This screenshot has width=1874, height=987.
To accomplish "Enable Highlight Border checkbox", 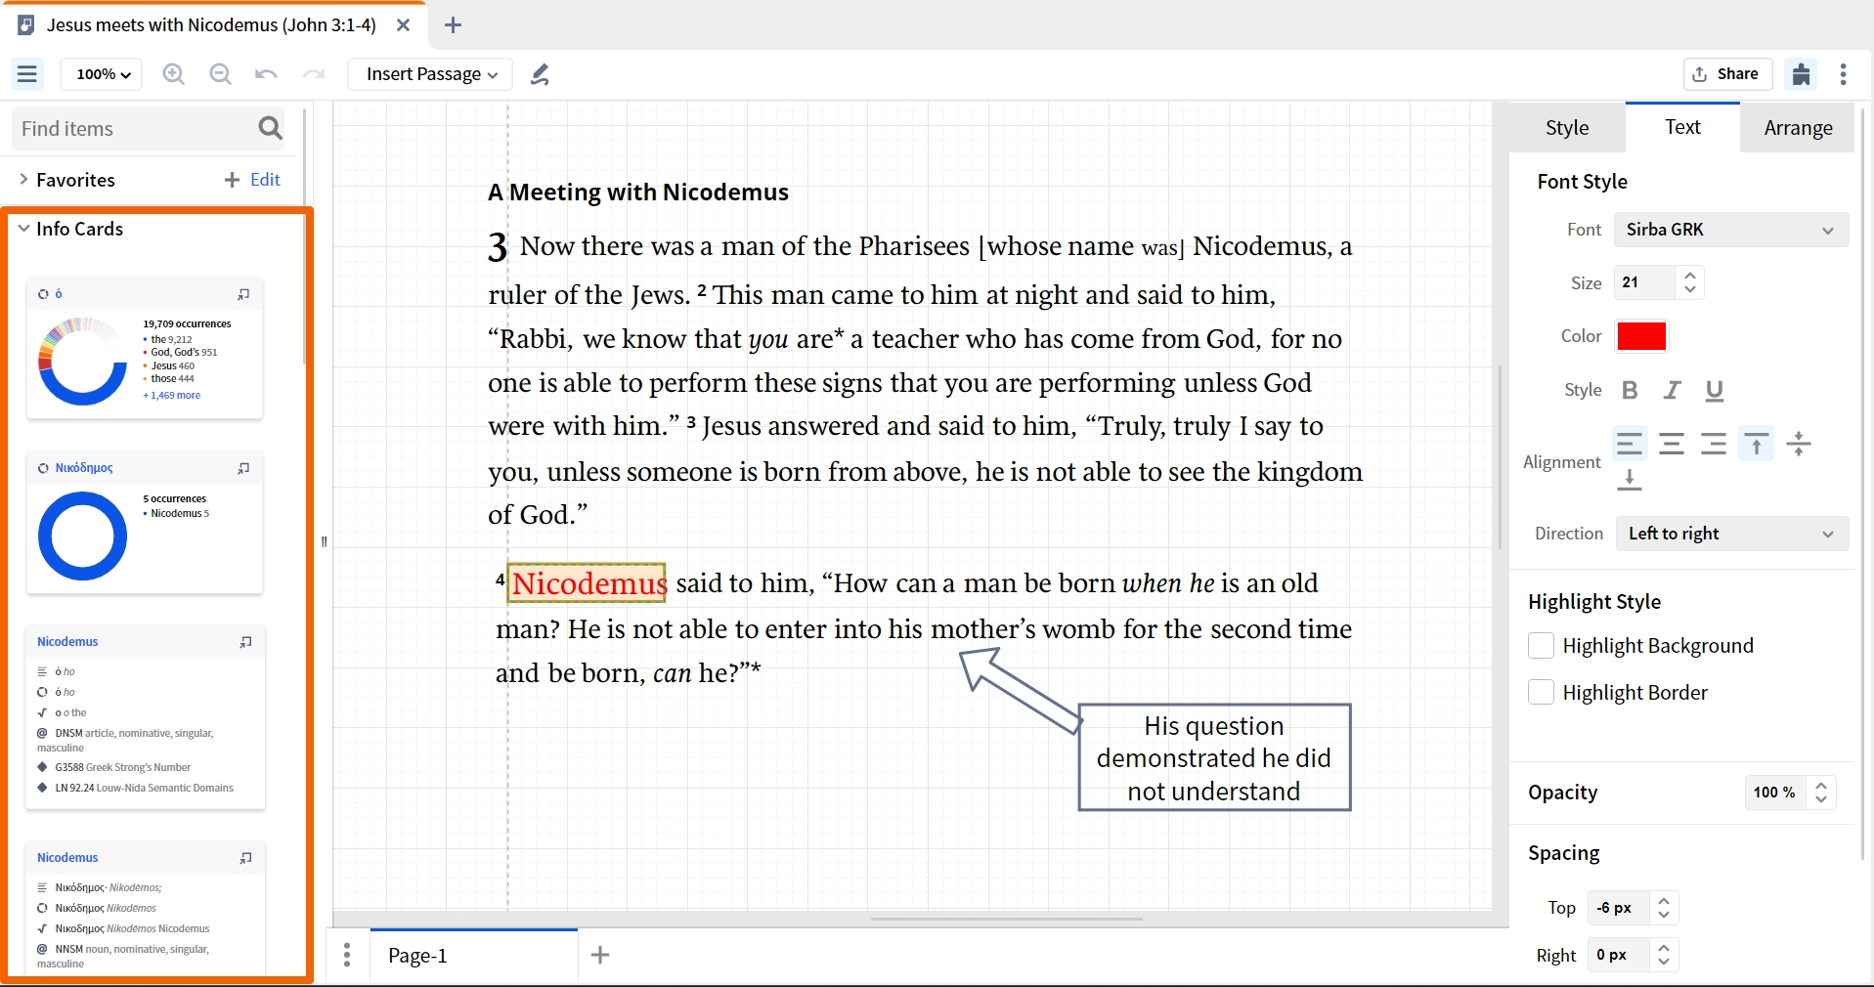I will (1541, 693).
